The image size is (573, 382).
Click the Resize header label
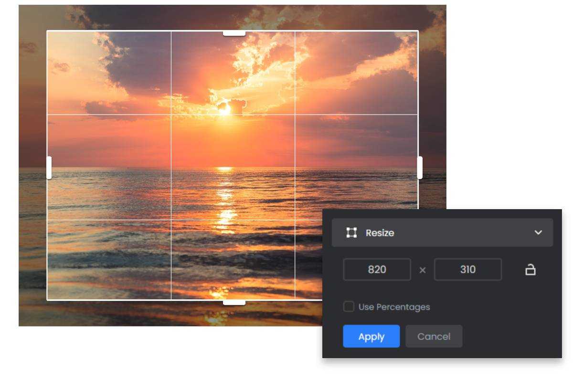[380, 233]
